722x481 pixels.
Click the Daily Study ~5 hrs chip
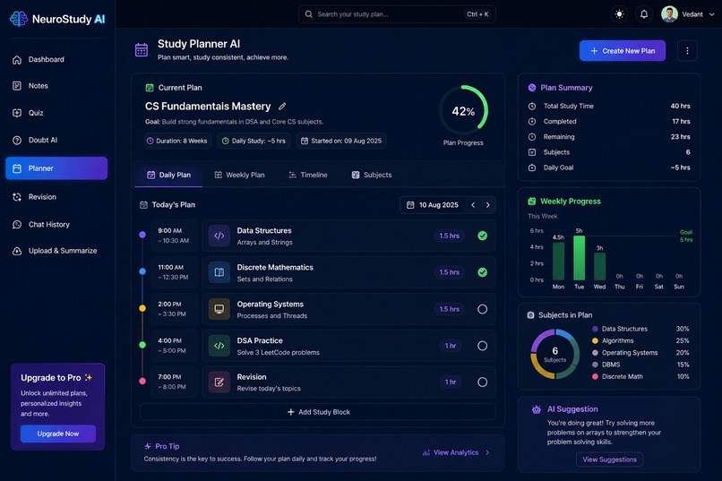pos(254,141)
